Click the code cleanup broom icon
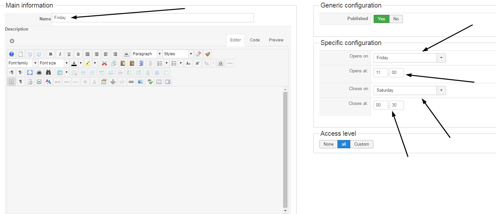This screenshot has width=496, height=214. pyautogui.click(x=208, y=54)
